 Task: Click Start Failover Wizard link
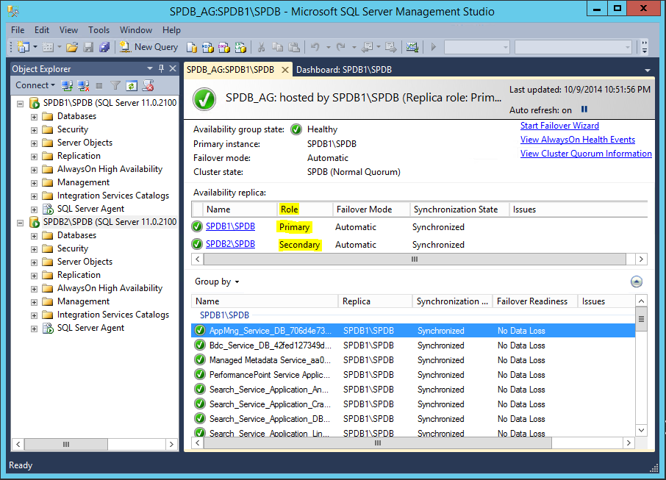pos(559,126)
